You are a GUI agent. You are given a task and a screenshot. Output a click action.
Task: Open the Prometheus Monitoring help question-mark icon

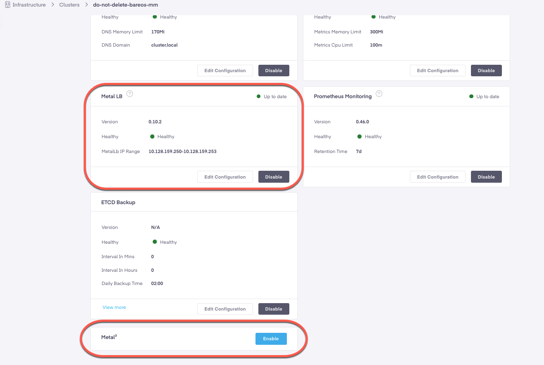[379, 94]
